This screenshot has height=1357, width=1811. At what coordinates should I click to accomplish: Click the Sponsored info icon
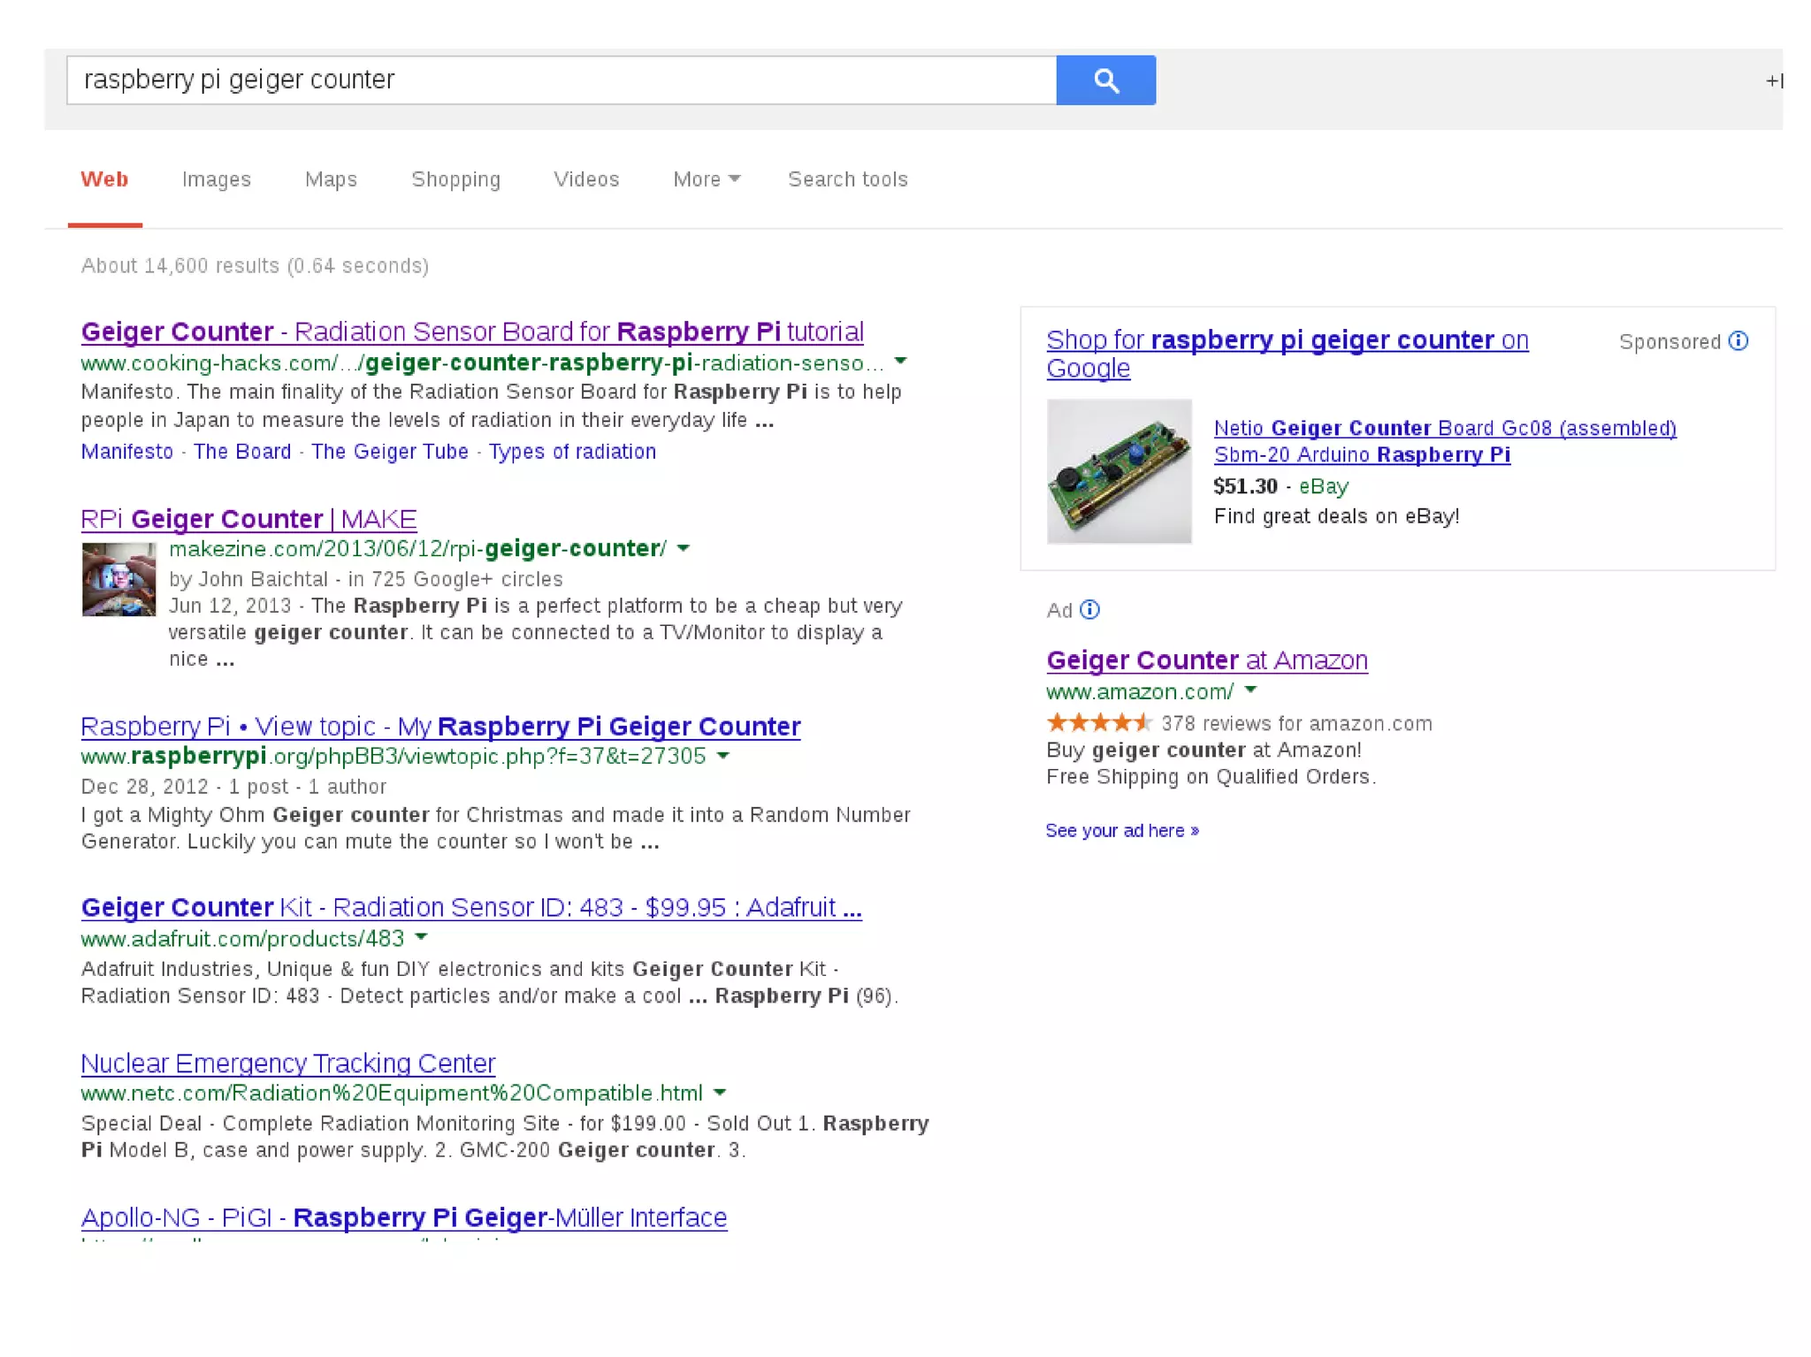pyautogui.click(x=1738, y=341)
